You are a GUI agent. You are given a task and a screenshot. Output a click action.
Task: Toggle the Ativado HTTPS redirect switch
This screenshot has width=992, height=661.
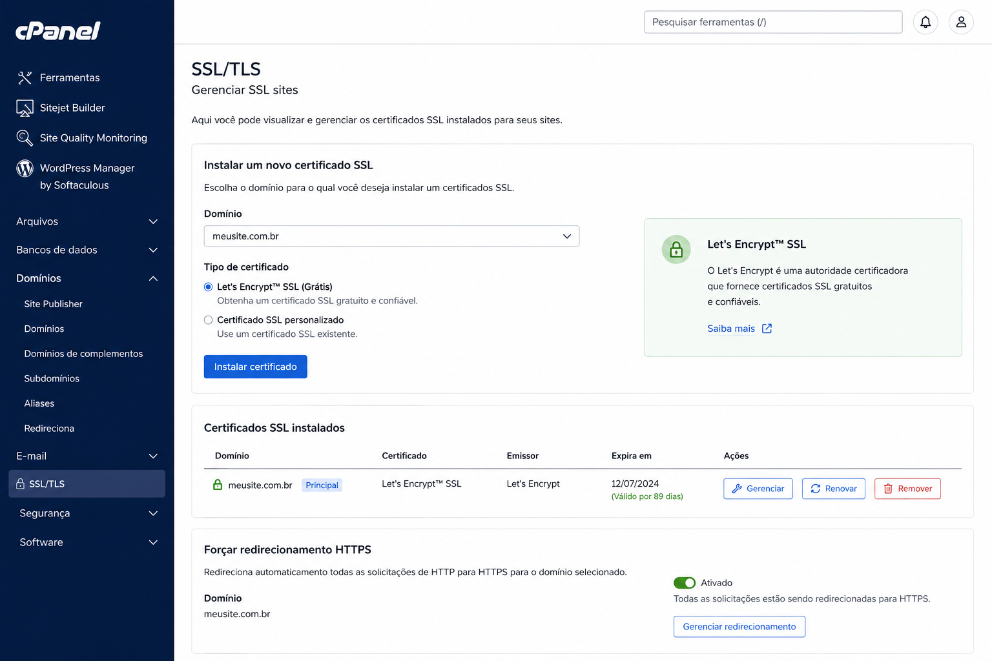(685, 583)
